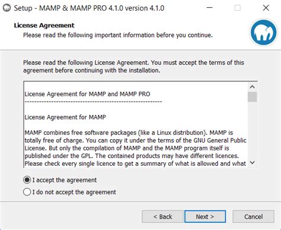Click the greyed-out maximize window button
The width and height of the screenshot is (281, 230).
click(238, 8)
